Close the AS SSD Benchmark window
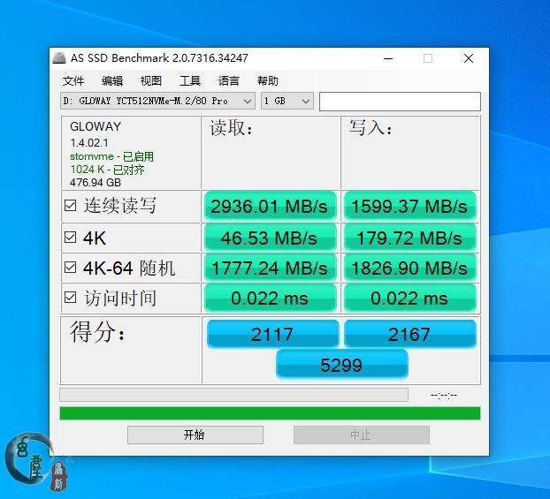Viewport: 550px width, 499px height. pyautogui.click(x=469, y=58)
